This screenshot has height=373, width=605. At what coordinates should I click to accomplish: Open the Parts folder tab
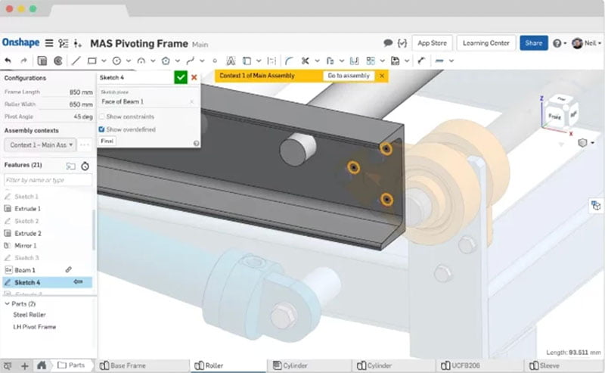pyautogui.click(x=71, y=365)
